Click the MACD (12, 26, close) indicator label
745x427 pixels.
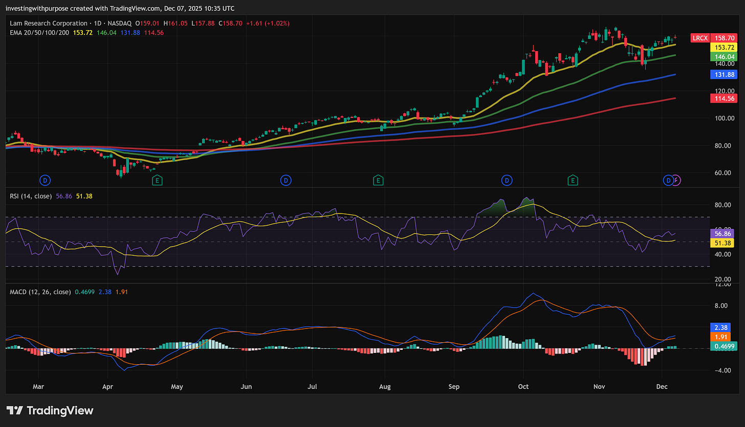pyautogui.click(x=40, y=292)
